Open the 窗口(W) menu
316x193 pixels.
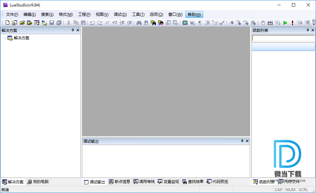click(x=175, y=14)
